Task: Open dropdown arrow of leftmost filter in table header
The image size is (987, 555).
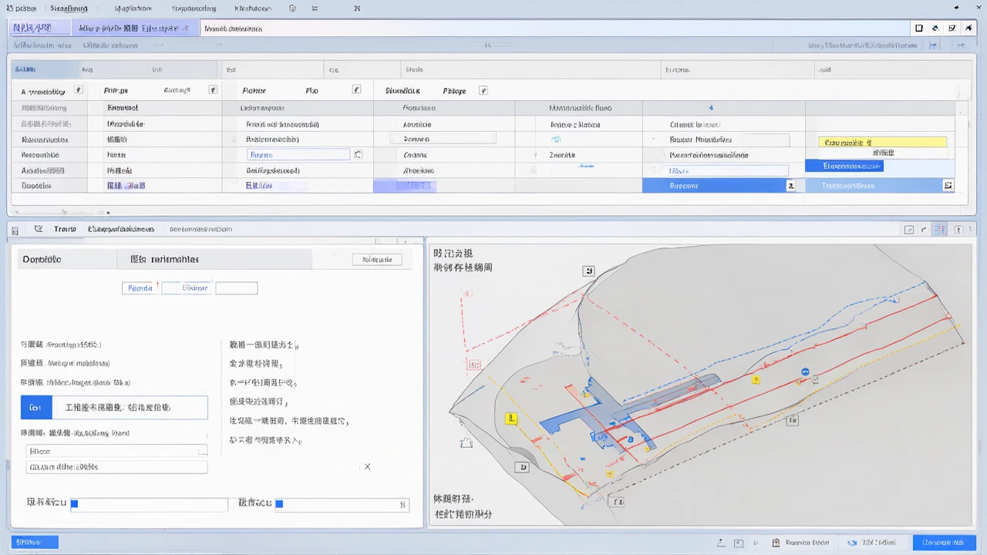Action: pos(78,90)
